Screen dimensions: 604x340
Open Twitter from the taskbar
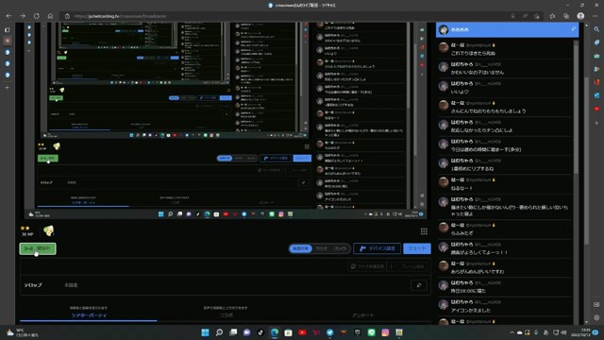pyautogui.click(x=330, y=332)
